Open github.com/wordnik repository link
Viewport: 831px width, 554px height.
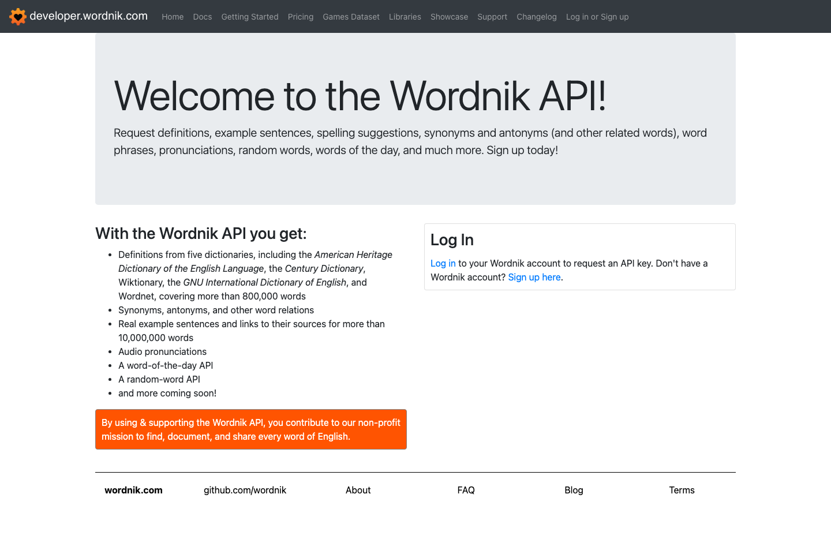(x=245, y=490)
